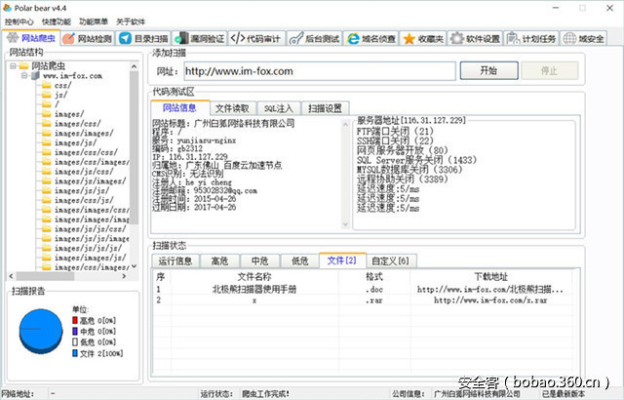This screenshot has height=400, width=624.
Task: Click the star icon on 收藏夹 tab
Action: (409, 39)
